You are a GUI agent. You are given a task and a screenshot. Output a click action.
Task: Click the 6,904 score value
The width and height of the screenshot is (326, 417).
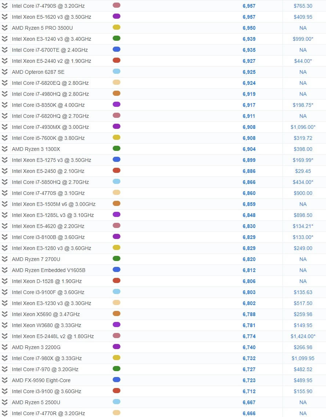click(x=249, y=149)
